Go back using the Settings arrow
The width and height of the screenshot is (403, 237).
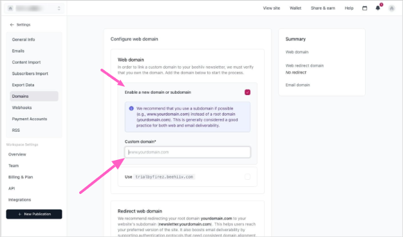pos(12,24)
